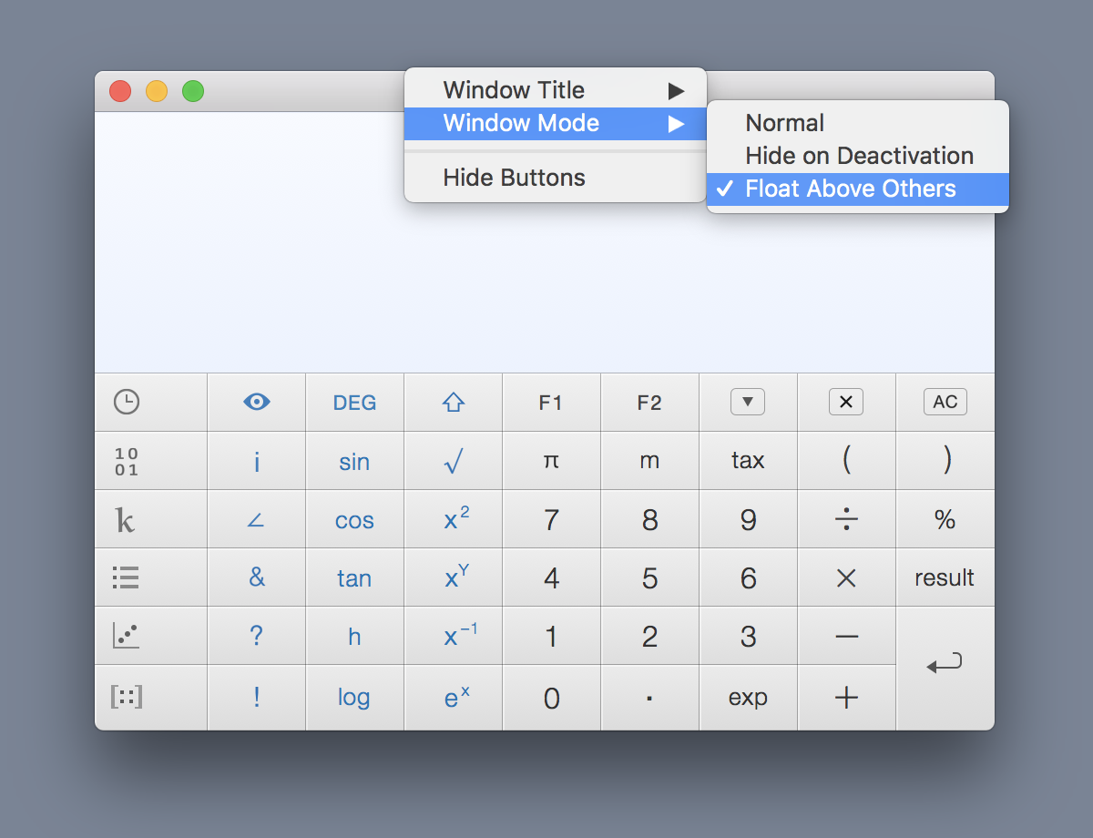Screen dimensions: 1093x838
Task: Click the reciprocal x to the minus one key
Action: pyautogui.click(x=454, y=636)
